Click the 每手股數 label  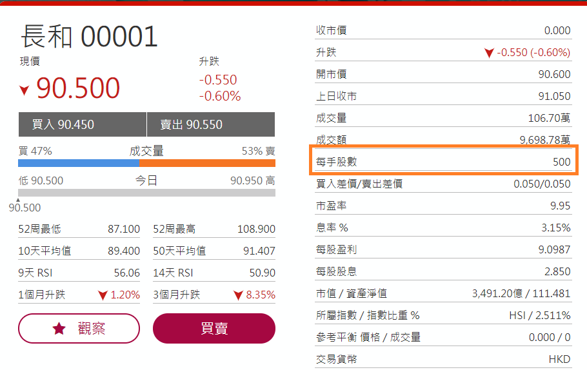(x=337, y=162)
